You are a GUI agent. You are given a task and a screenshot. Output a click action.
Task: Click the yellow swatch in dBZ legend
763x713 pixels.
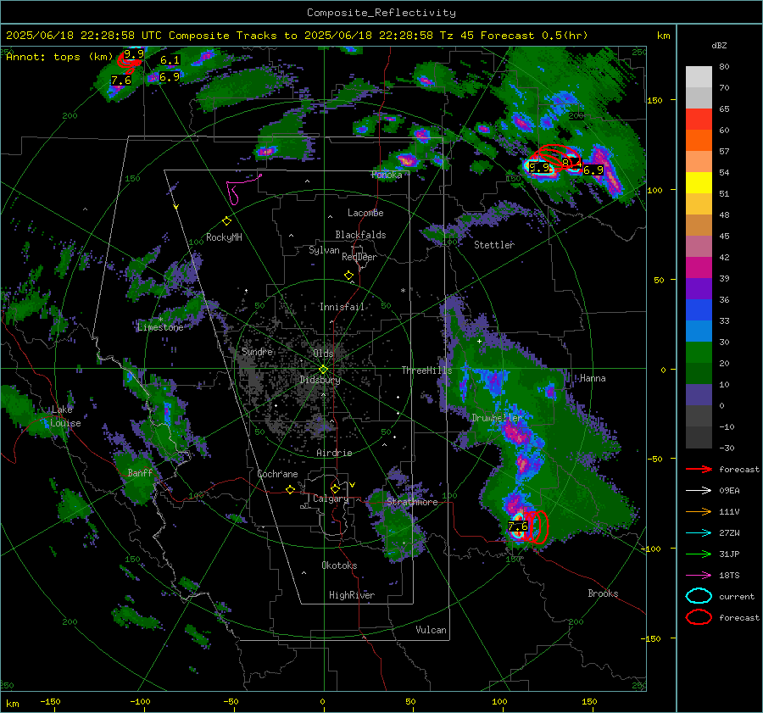tap(699, 182)
